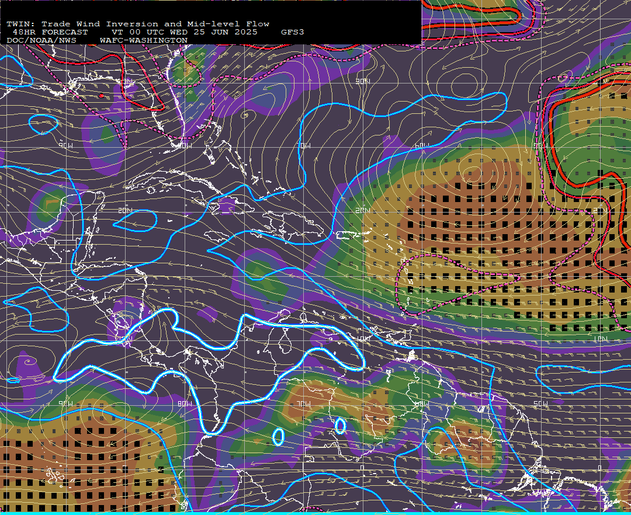The image size is (631, 515).
Task: Click the 60W label over northern Brazil
Action: (x=422, y=403)
